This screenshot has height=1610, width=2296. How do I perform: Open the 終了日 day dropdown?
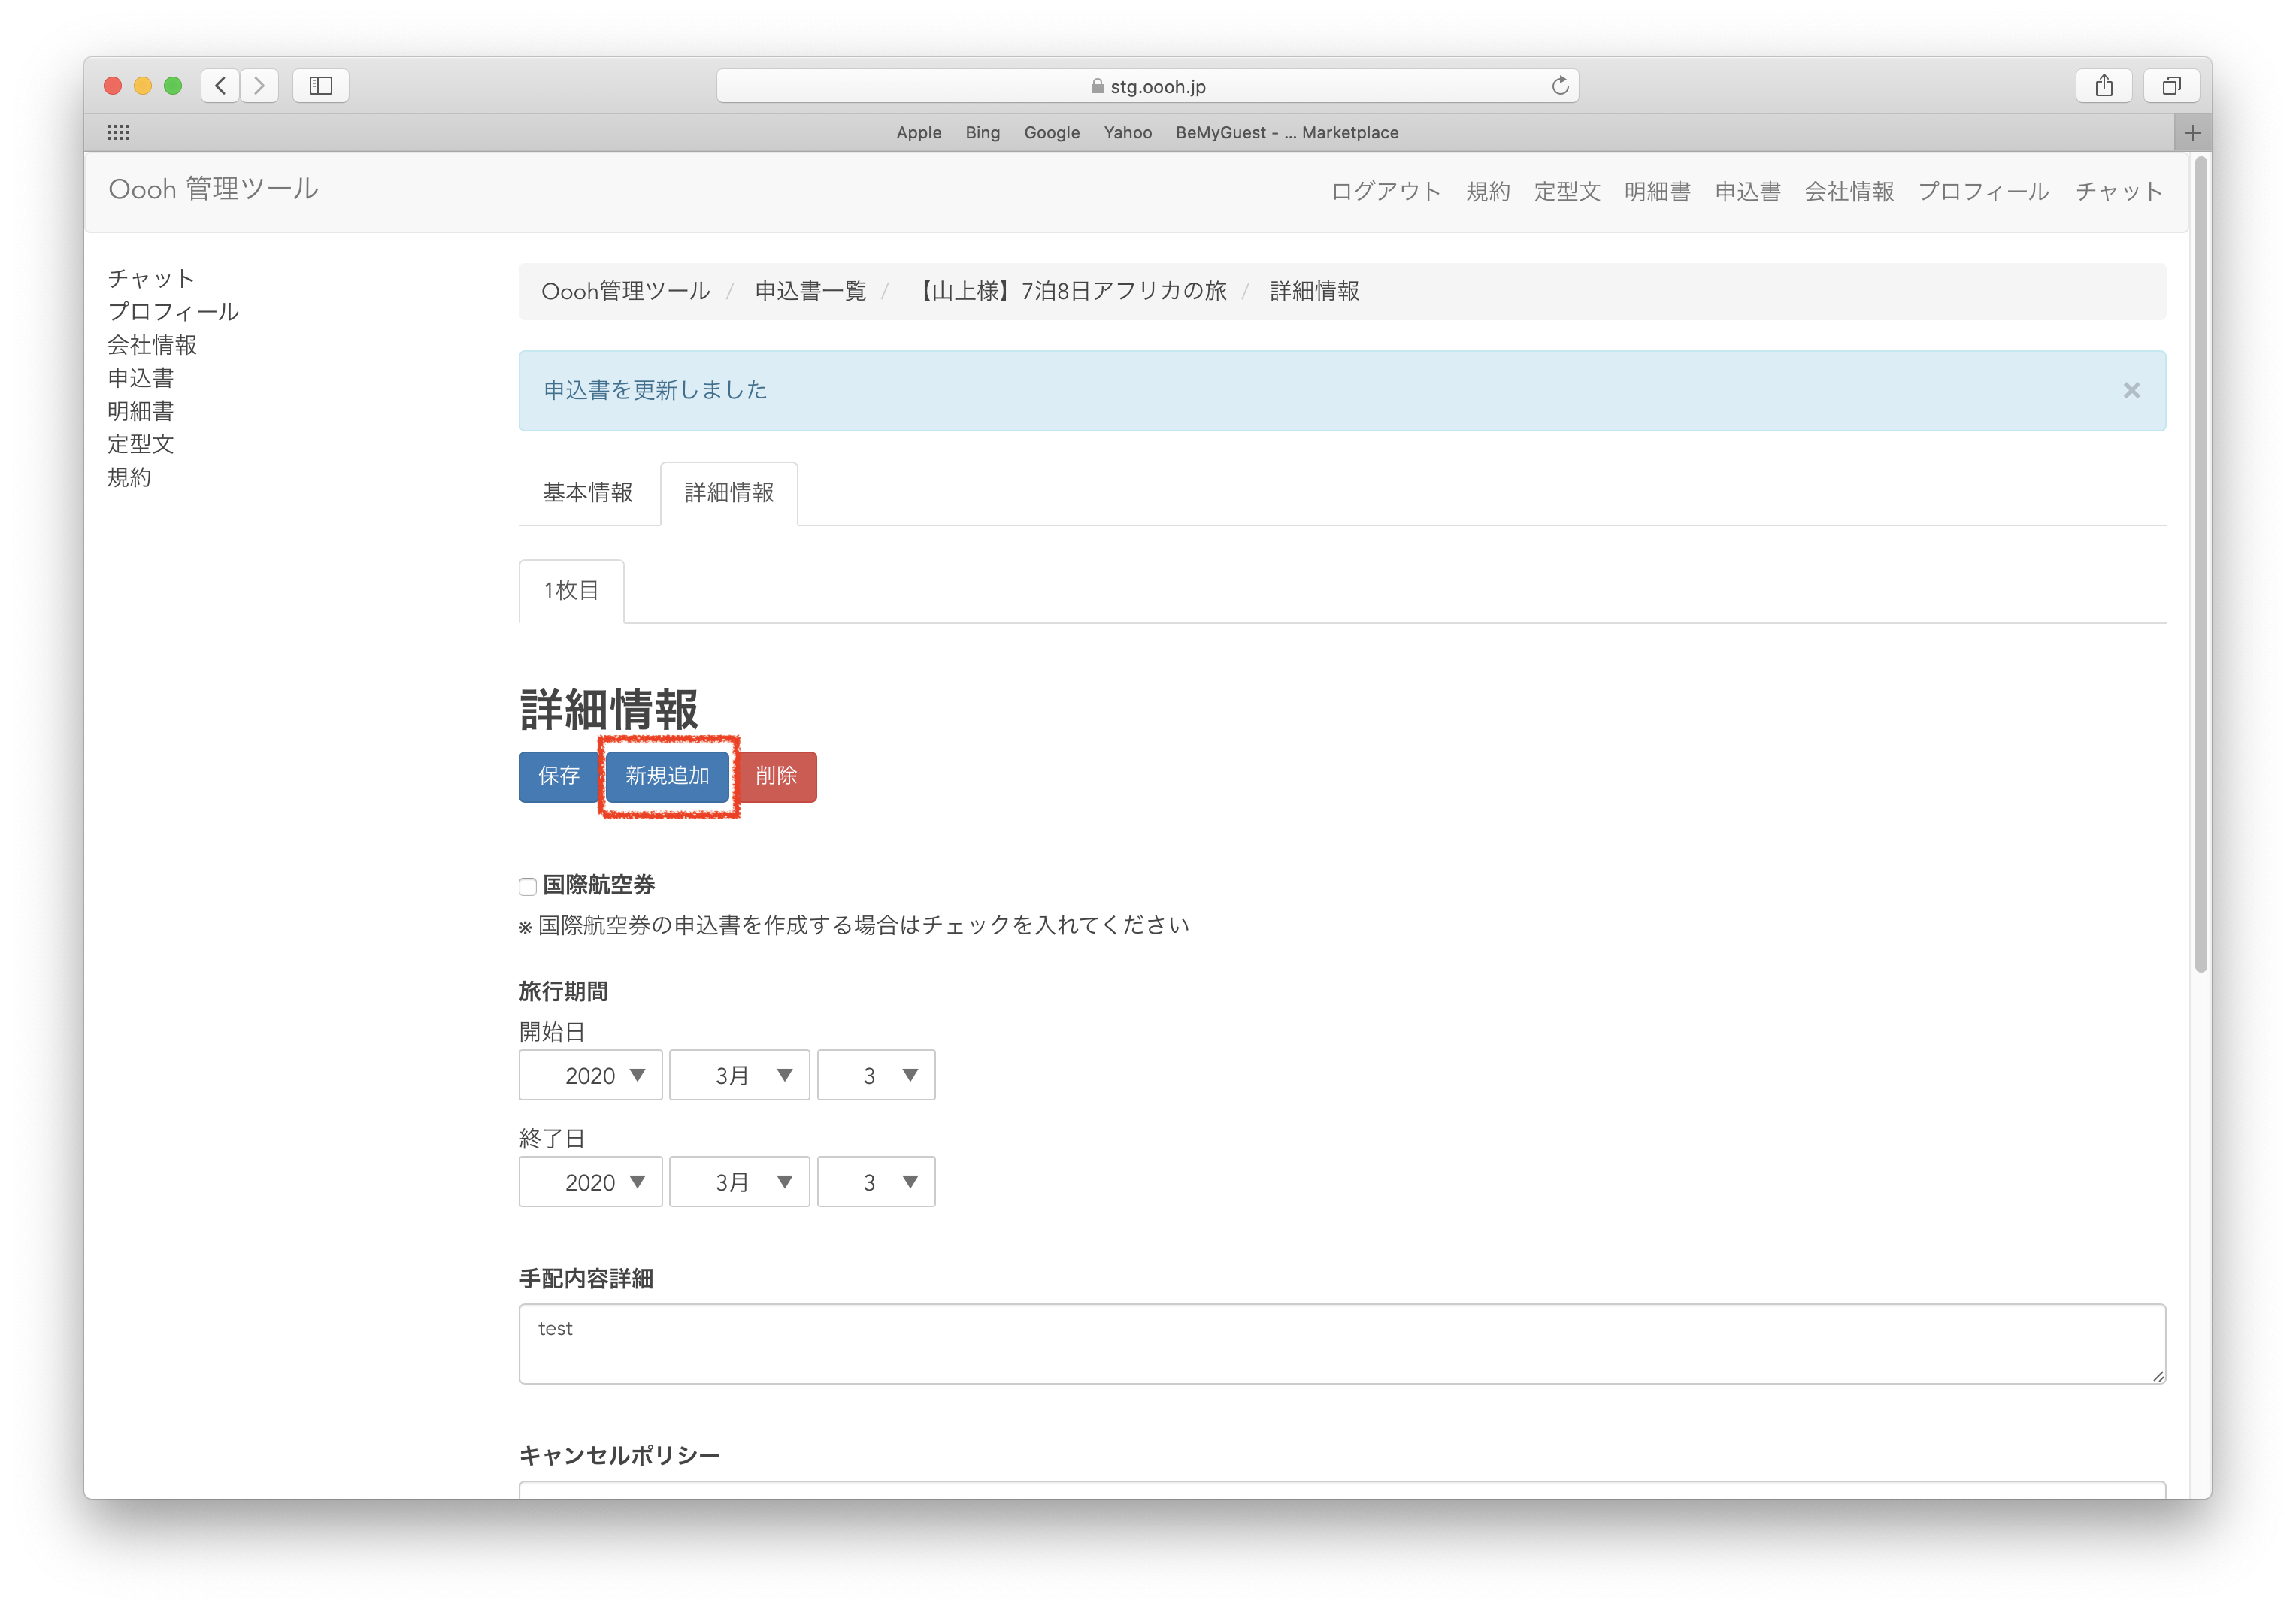[876, 1182]
